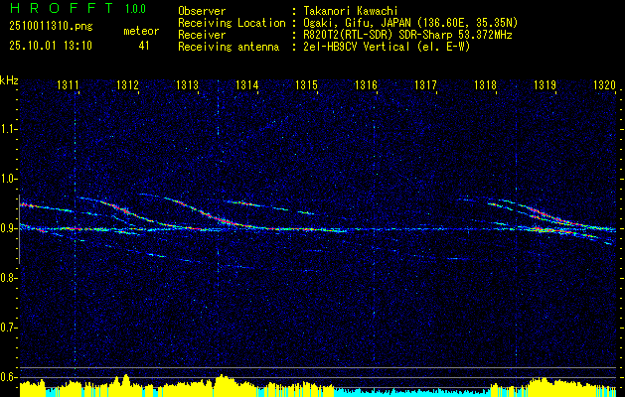625x397 pixels.
Task: Click the 1320 time marker
Action: tap(605, 85)
